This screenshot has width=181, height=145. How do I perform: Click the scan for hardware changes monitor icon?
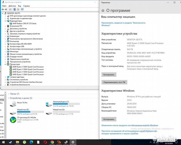coord(22,9)
